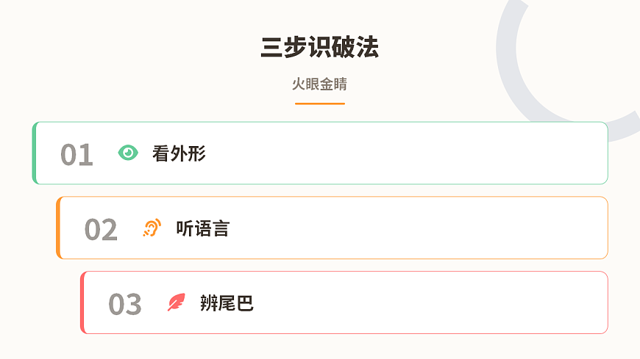The image size is (640, 359).
Task: Select the subtitle 火眼金睛
Action: click(319, 84)
